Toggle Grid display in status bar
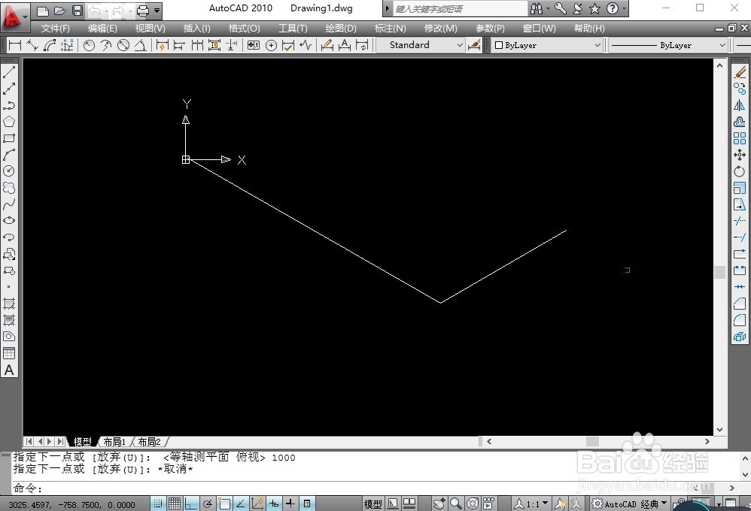Viewport: 751px width, 511px height. (175, 503)
